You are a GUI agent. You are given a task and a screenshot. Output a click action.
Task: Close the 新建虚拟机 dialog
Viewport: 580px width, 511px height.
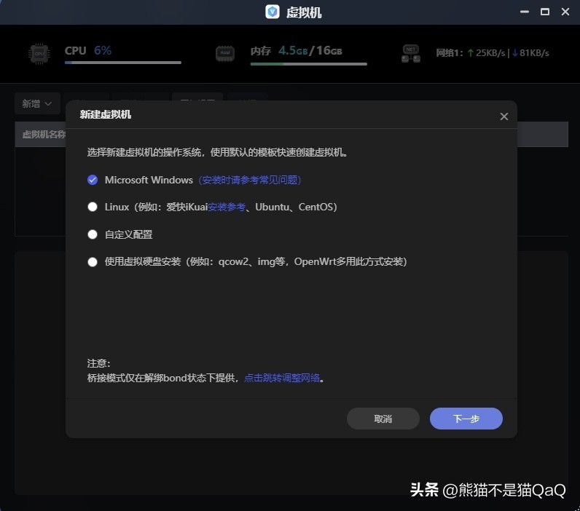[x=503, y=116]
